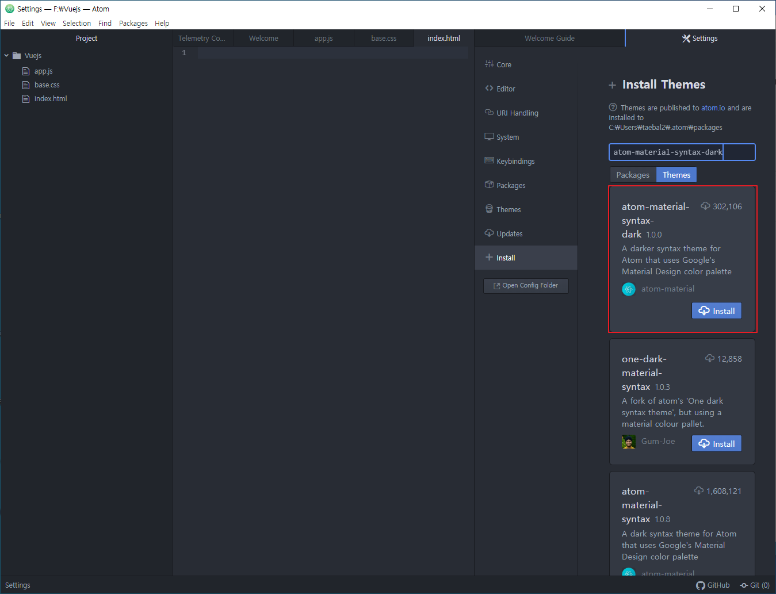This screenshot has height=594, width=776.
Task: Switch to the app.js editor tab
Action: [324, 39]
